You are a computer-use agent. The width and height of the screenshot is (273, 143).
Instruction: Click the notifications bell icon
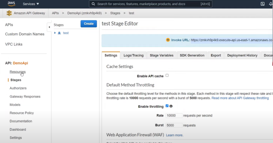click(x=271, y=4)
